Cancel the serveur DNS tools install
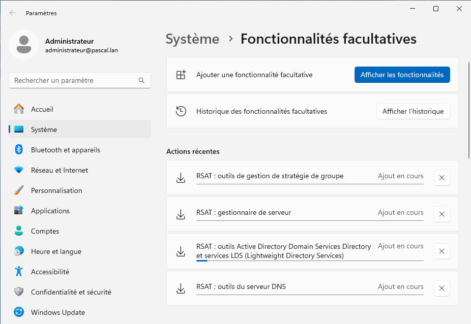Screen dimensions: 471x324 (x=442, y=288)
